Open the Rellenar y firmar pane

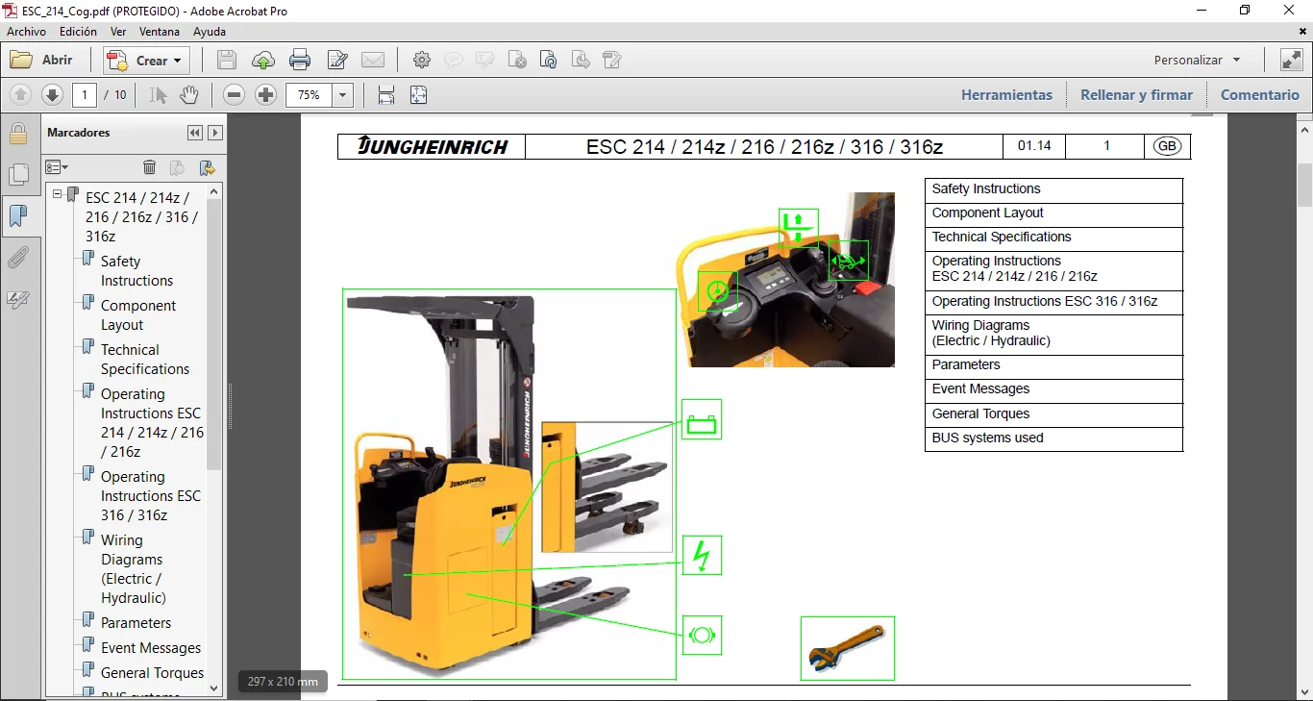(1136, 95)
